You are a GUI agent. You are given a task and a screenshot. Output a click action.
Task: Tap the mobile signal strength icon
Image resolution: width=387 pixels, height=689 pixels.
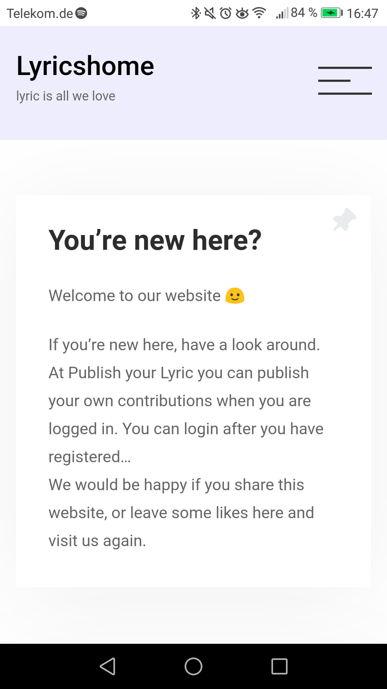coord(282,14)
